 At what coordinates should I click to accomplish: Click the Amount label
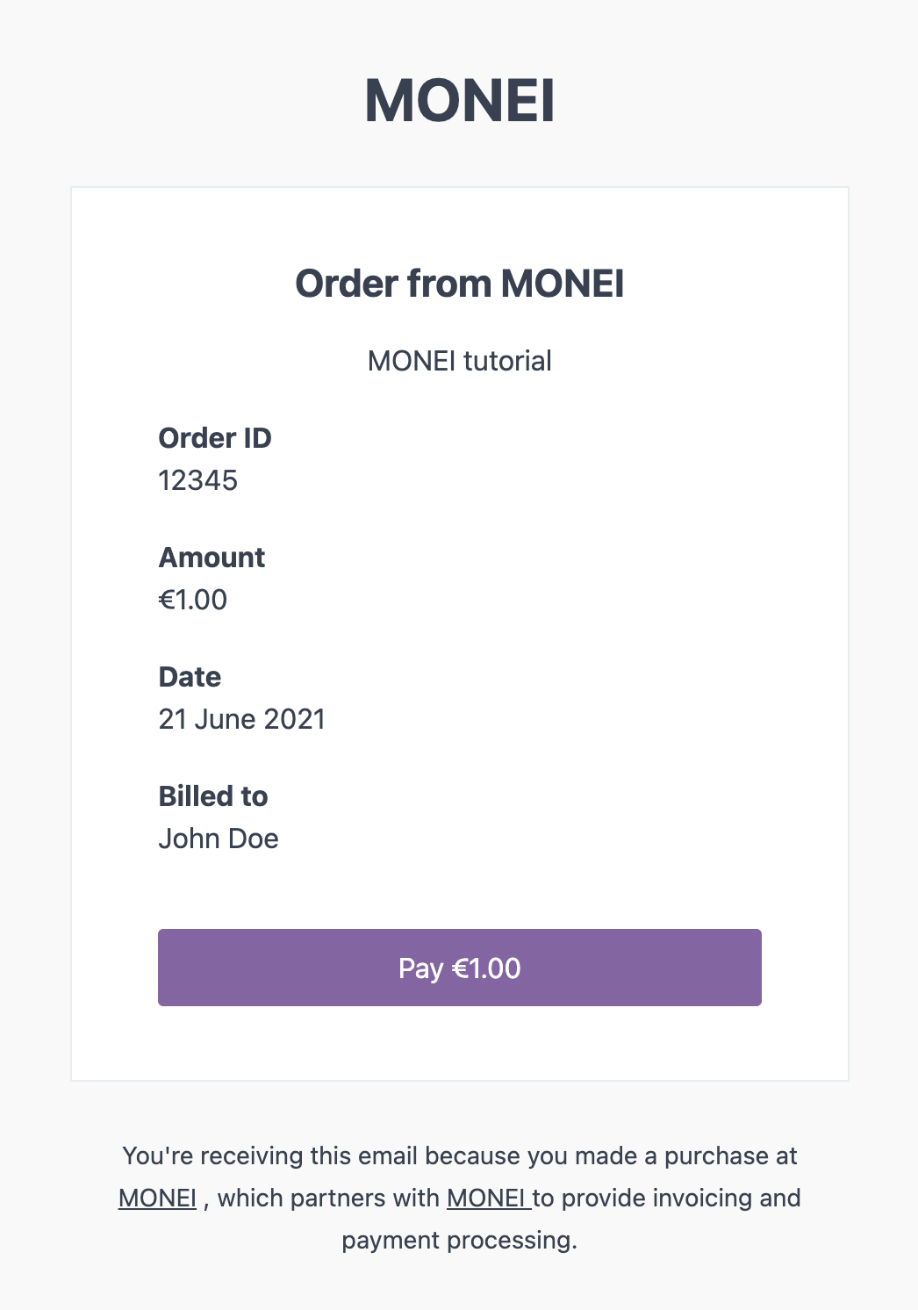tap(212, 558)
